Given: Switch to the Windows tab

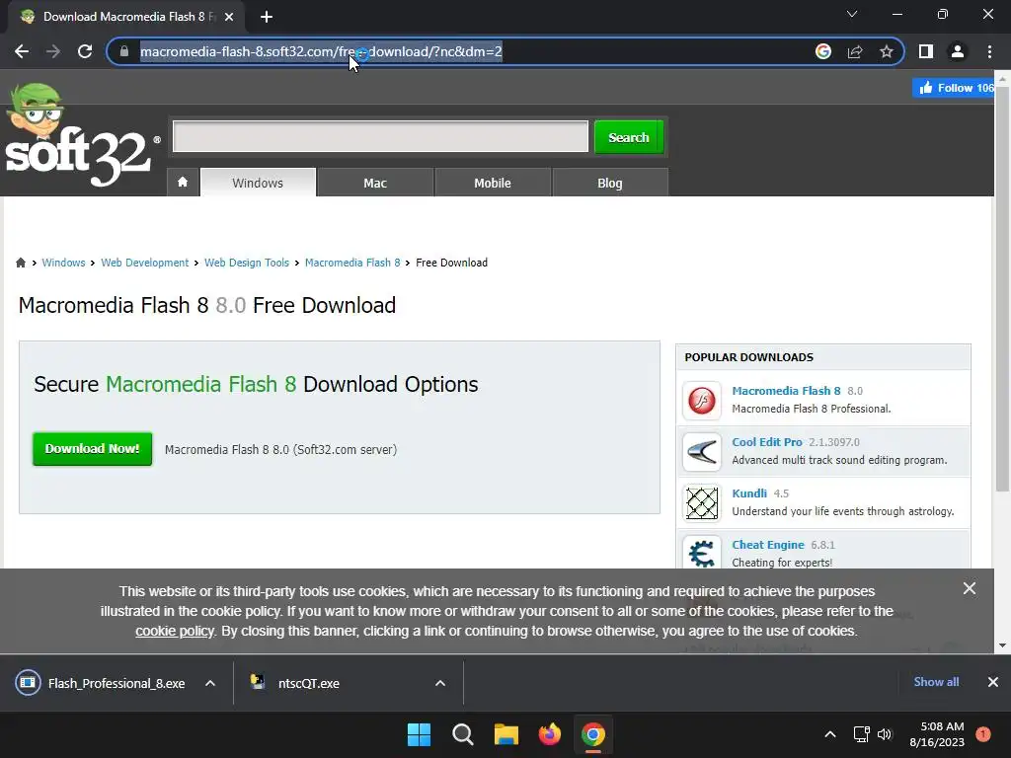Looking at the screenshot, I should coord(258,183).
